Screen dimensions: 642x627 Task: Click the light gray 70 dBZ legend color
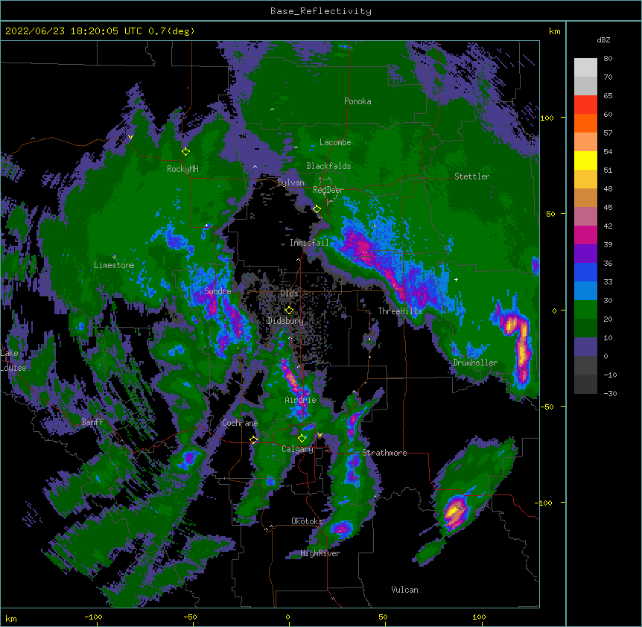(585, 68)
